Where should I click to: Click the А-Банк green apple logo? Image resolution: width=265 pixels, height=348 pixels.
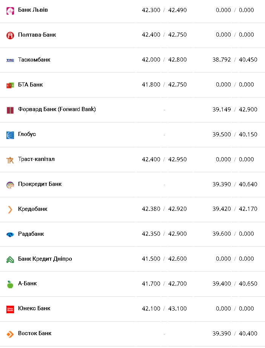[10, 284]
